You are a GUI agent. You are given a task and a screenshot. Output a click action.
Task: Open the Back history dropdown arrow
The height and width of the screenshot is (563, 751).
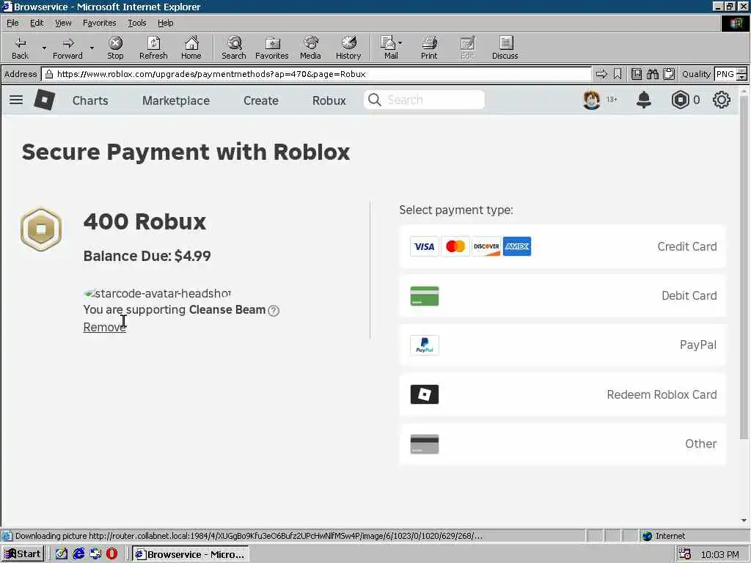pos(44,48)
